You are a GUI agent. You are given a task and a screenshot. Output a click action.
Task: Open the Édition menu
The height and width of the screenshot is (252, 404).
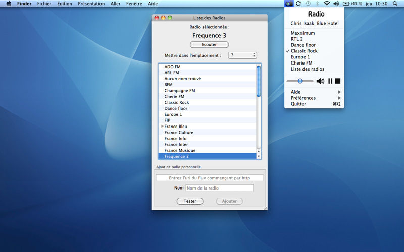[x=65, y=4]
